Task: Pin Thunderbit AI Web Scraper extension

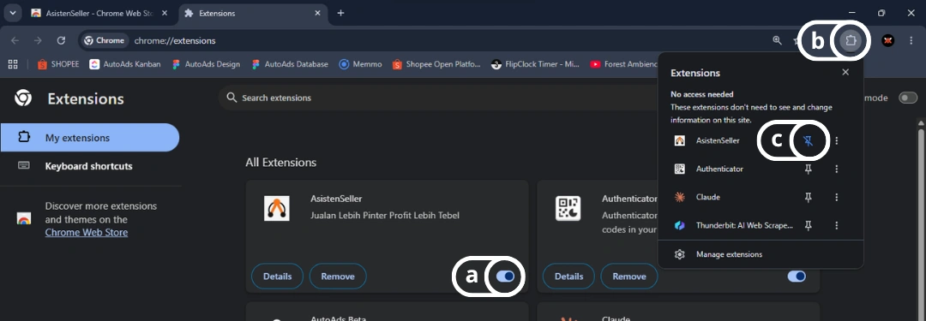Action: tap(809, 225)
